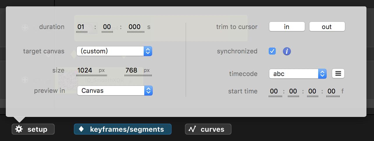Viewport: 374px width, 141px height.
Task: Click the duration minutes field
Action: click(81, 27)
